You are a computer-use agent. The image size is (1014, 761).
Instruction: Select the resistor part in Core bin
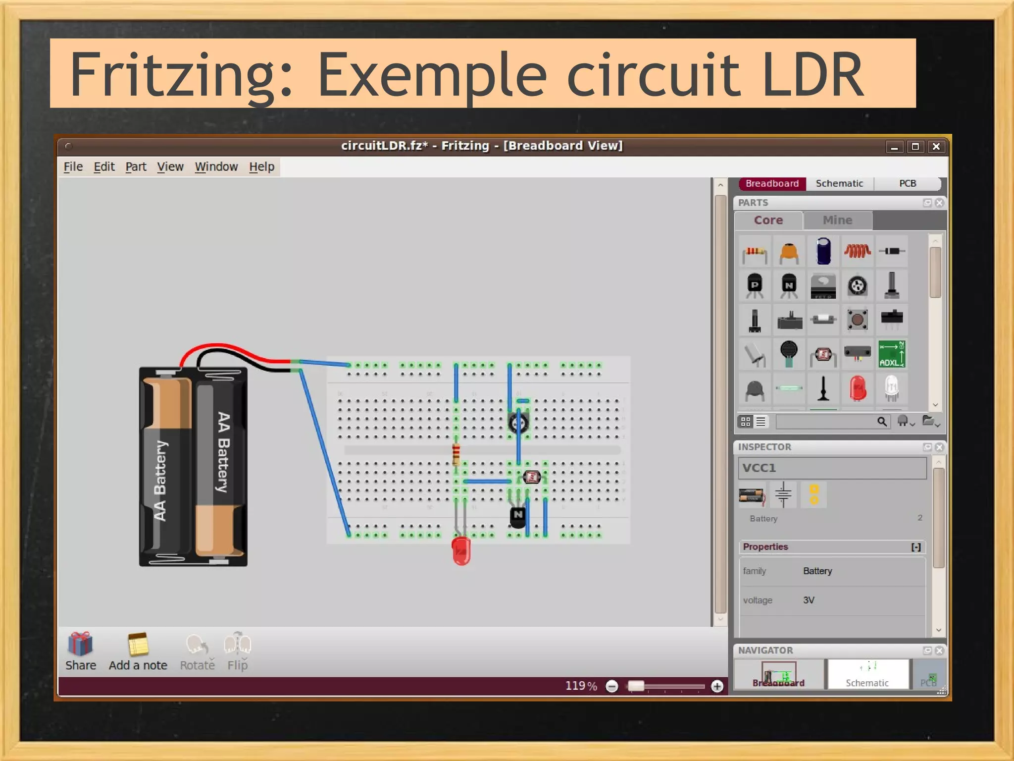[755, 253]
